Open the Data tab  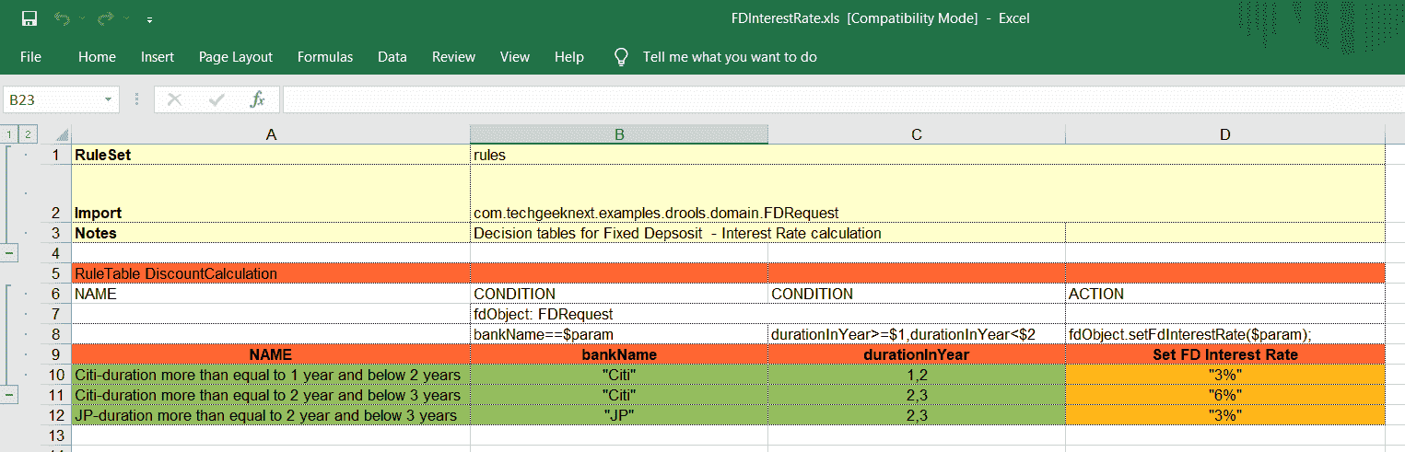(392, 57)
